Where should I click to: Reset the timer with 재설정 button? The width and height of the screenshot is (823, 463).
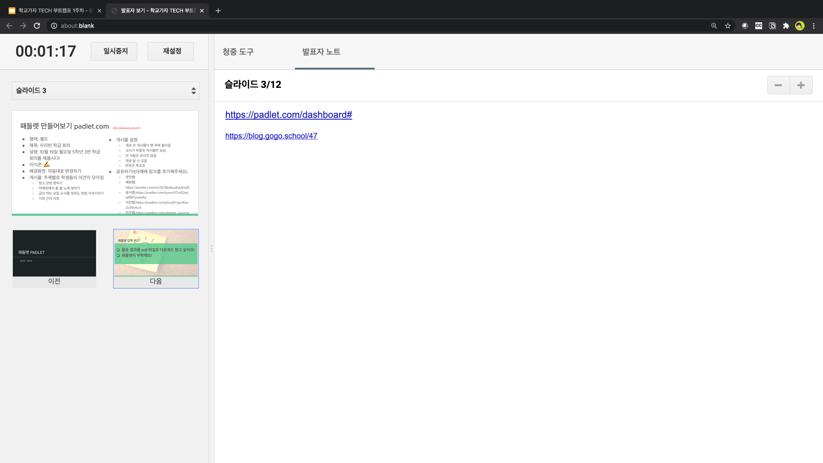click(171, 51)
